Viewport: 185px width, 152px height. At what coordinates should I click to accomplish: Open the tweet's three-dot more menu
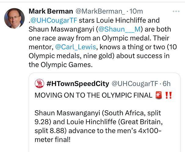point(176,11)
